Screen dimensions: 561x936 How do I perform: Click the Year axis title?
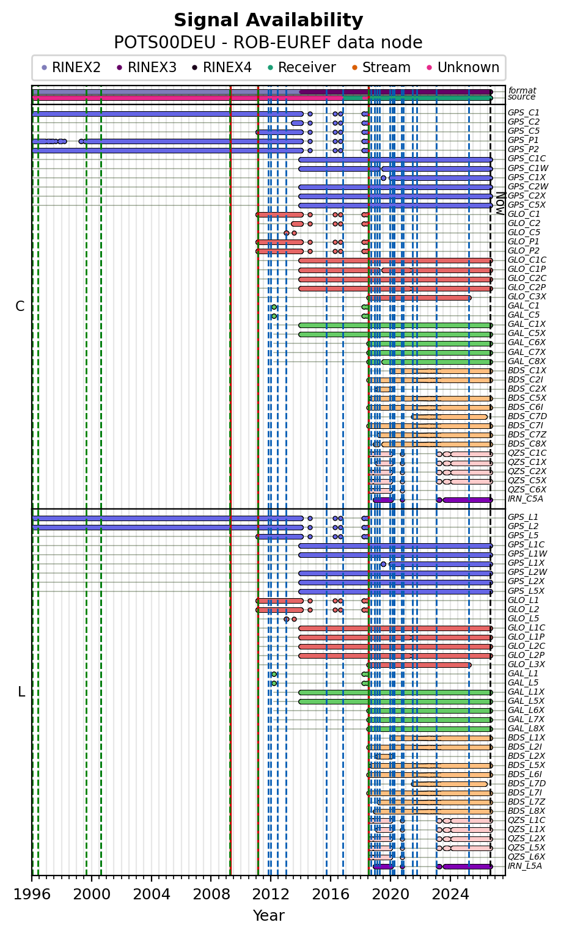268,916
